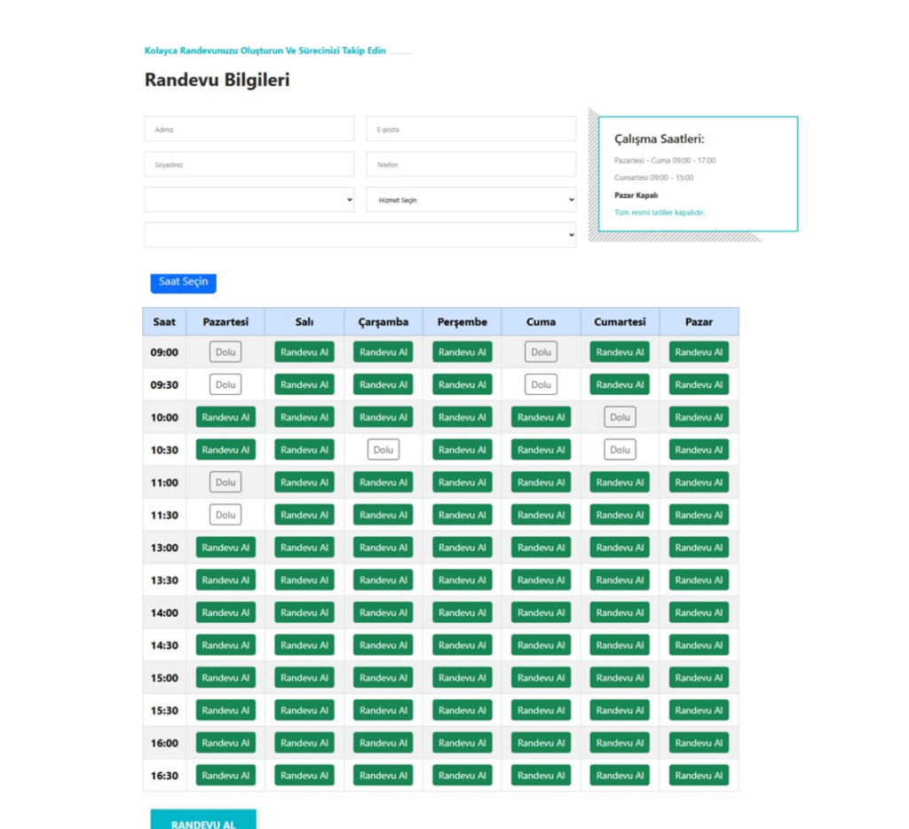Choose Perşembe 13:00 Randevu Al slot
Screen dimensions: 909x829
462,548
